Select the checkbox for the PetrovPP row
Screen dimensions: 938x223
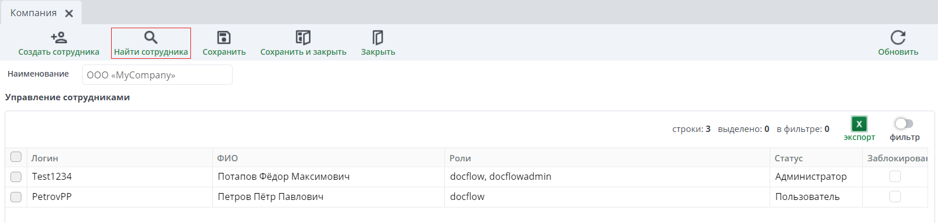tap(16, 197)
